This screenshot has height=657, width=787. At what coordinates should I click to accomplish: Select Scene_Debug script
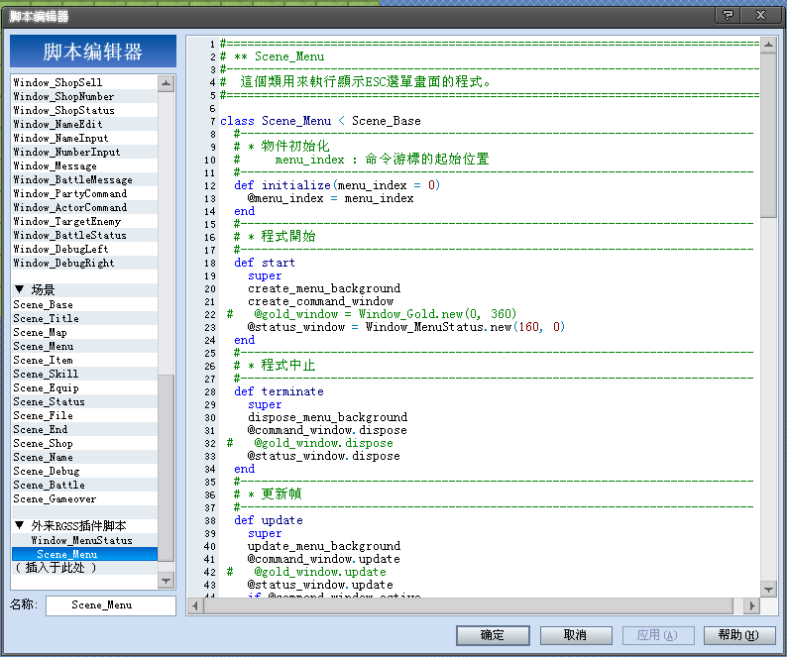click(x=84, y=472)
